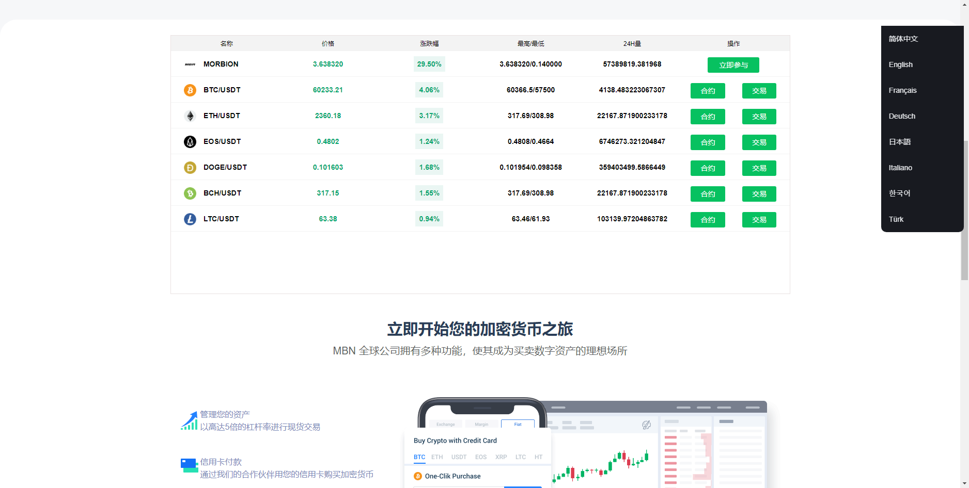Viewport: 969px width, 488px height.
Task: Select the XRP link in the credit card purchase list
Action: [x=501, y=457]
